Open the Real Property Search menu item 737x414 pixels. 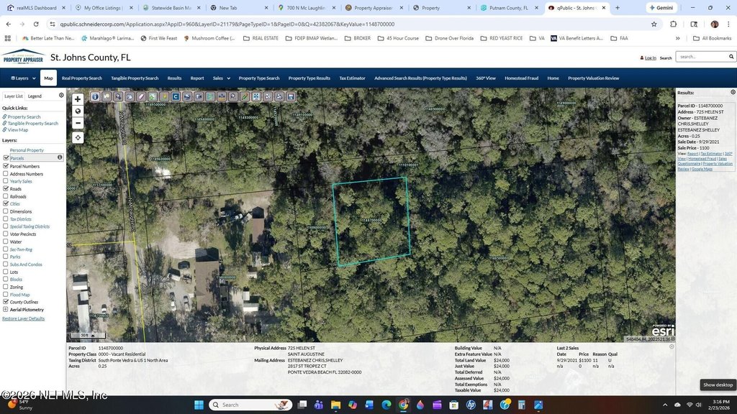[x=82, y=78]
